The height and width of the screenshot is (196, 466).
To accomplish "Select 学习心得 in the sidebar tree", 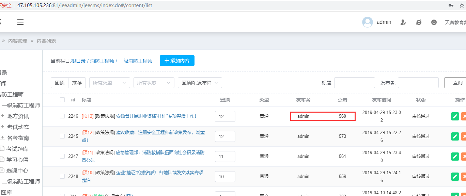I will (x=17, y=160).
